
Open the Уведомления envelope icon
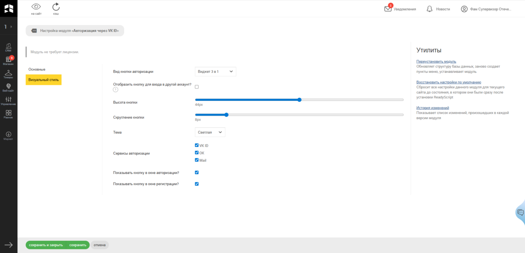388,9
